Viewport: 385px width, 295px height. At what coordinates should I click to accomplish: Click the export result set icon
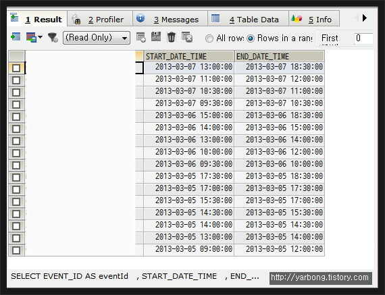16,37
